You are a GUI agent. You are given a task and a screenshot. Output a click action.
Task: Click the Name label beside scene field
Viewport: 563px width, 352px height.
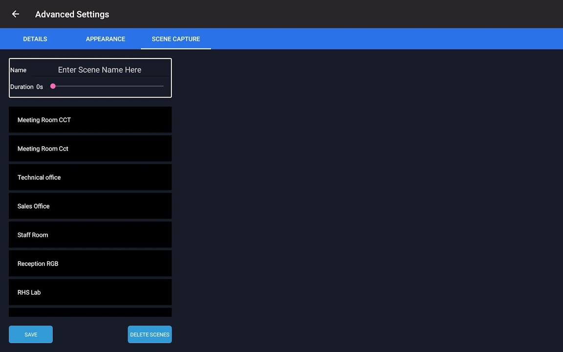click(x=18, y=70)
